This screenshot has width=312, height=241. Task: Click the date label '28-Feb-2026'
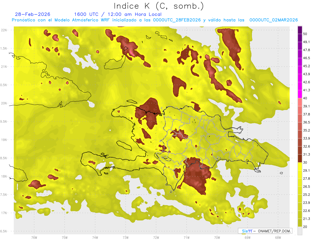point(33,14)
